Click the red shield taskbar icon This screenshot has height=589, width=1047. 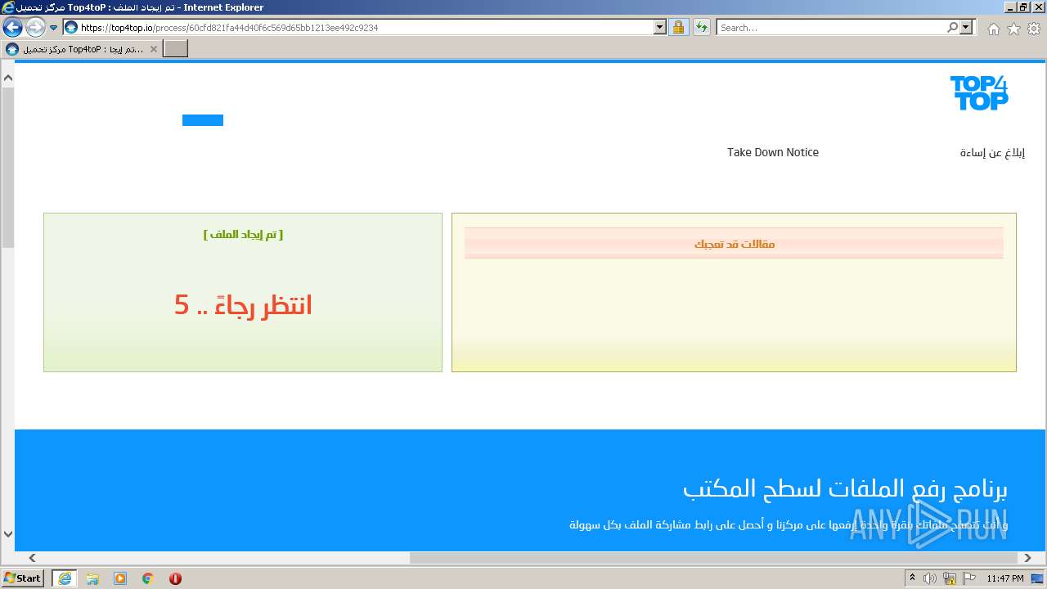[x=175, y=578]
